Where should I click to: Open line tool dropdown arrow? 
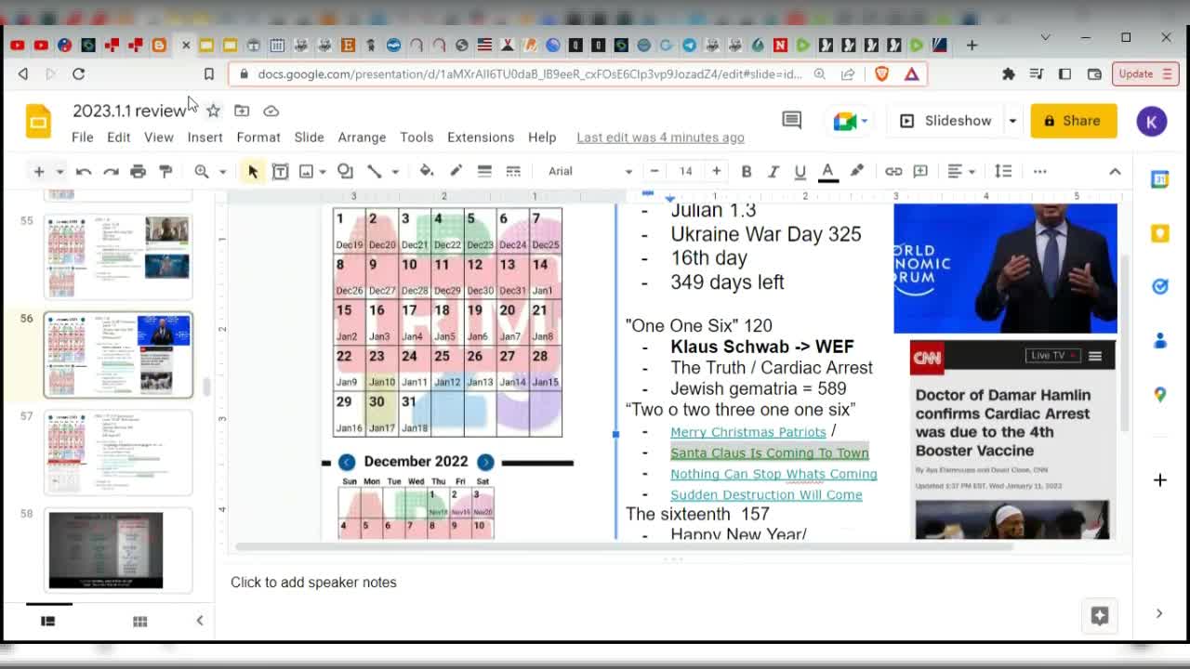tap(395, 171)
